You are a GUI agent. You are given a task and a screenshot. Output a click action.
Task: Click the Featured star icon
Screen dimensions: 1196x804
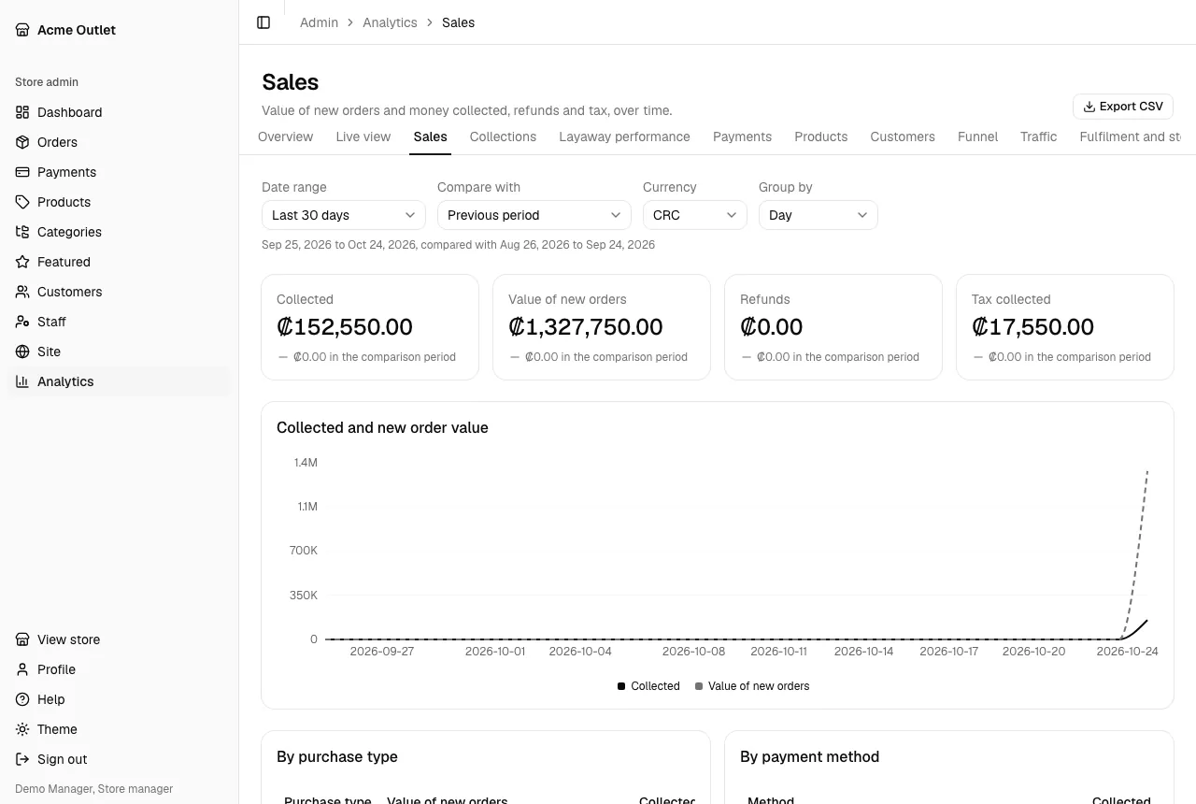click(x=22, y=262)
